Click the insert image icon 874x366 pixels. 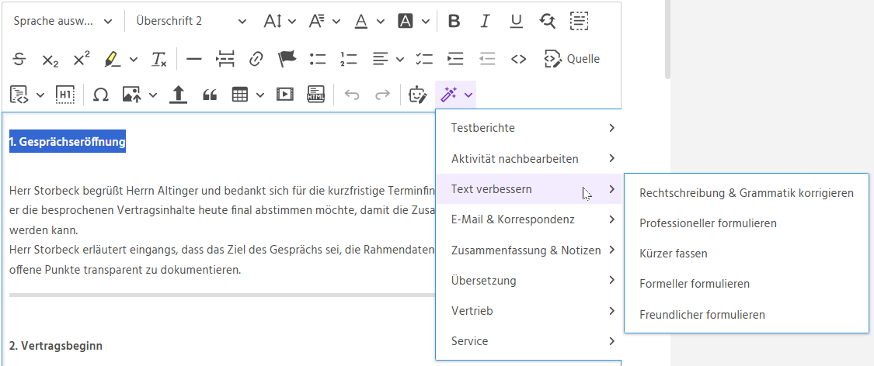click(132, 95)
